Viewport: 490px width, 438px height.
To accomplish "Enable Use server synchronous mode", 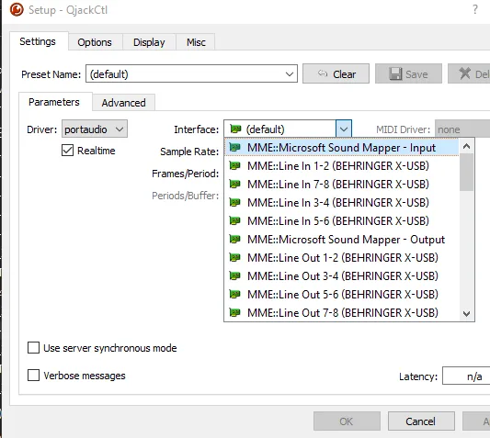I will (x=33, y=347).
